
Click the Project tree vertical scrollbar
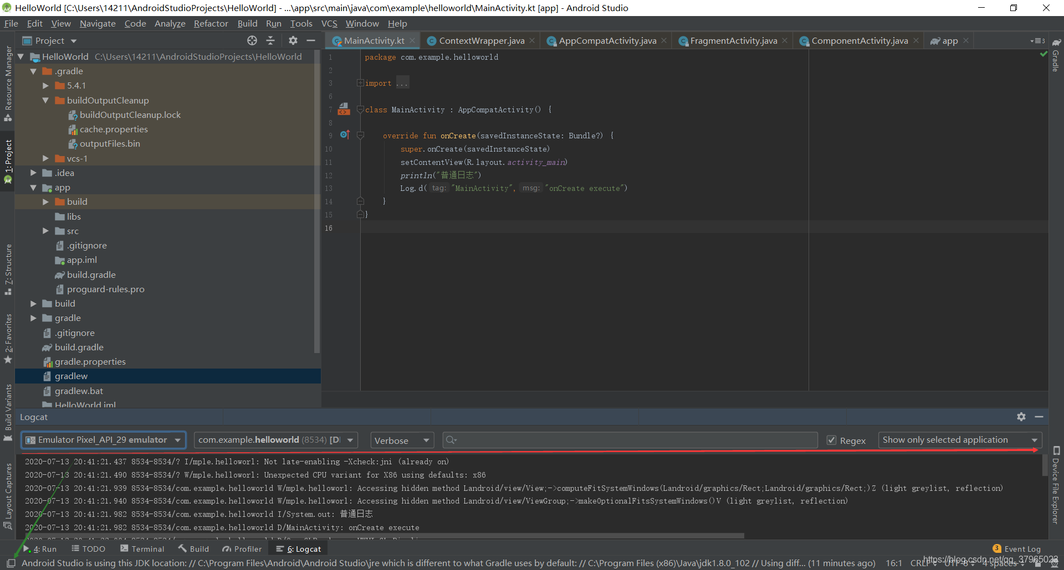point(317,202)
